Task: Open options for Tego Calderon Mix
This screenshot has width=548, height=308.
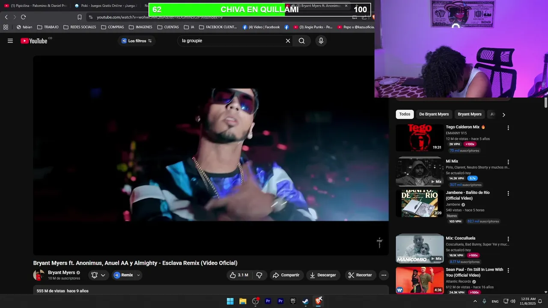Action: (x=508, y=128)
